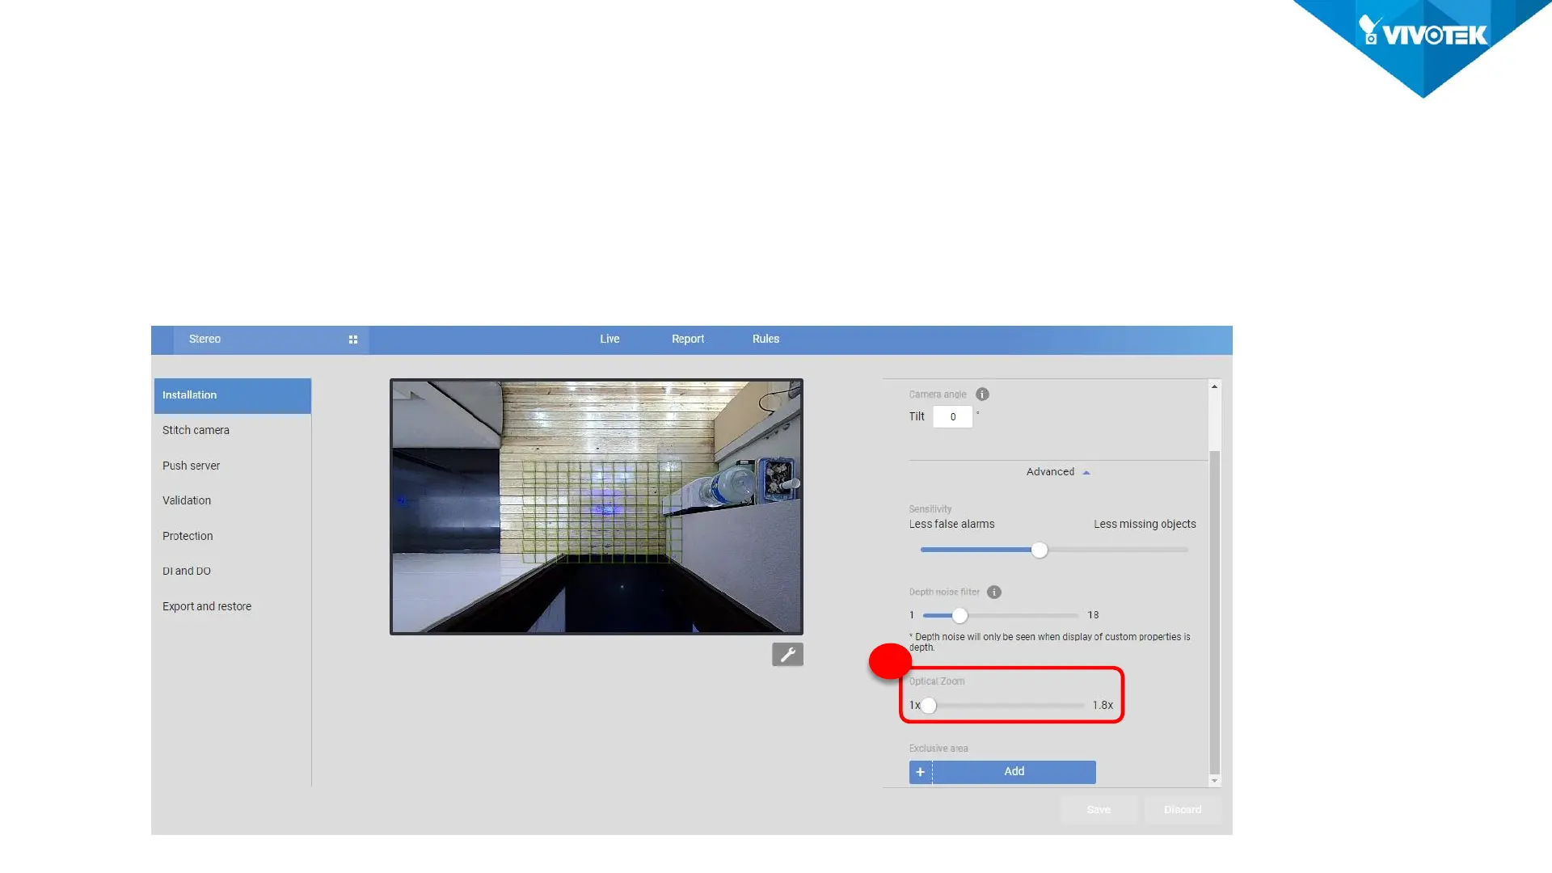
Task: Click the Save button
Action: (1098, 809)
